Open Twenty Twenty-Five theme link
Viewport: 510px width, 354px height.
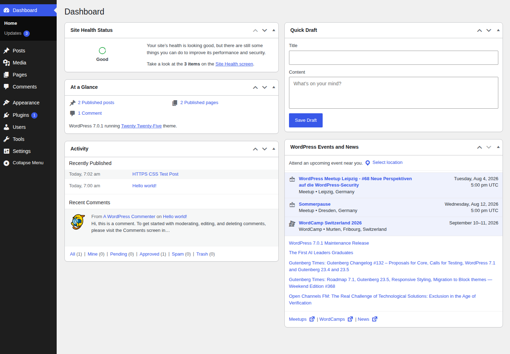point(141,126)
